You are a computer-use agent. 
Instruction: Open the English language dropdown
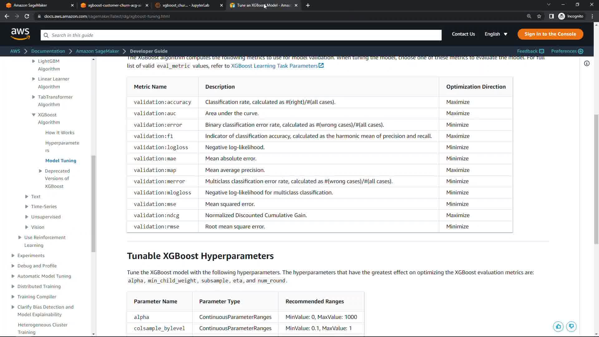[496, 34]
